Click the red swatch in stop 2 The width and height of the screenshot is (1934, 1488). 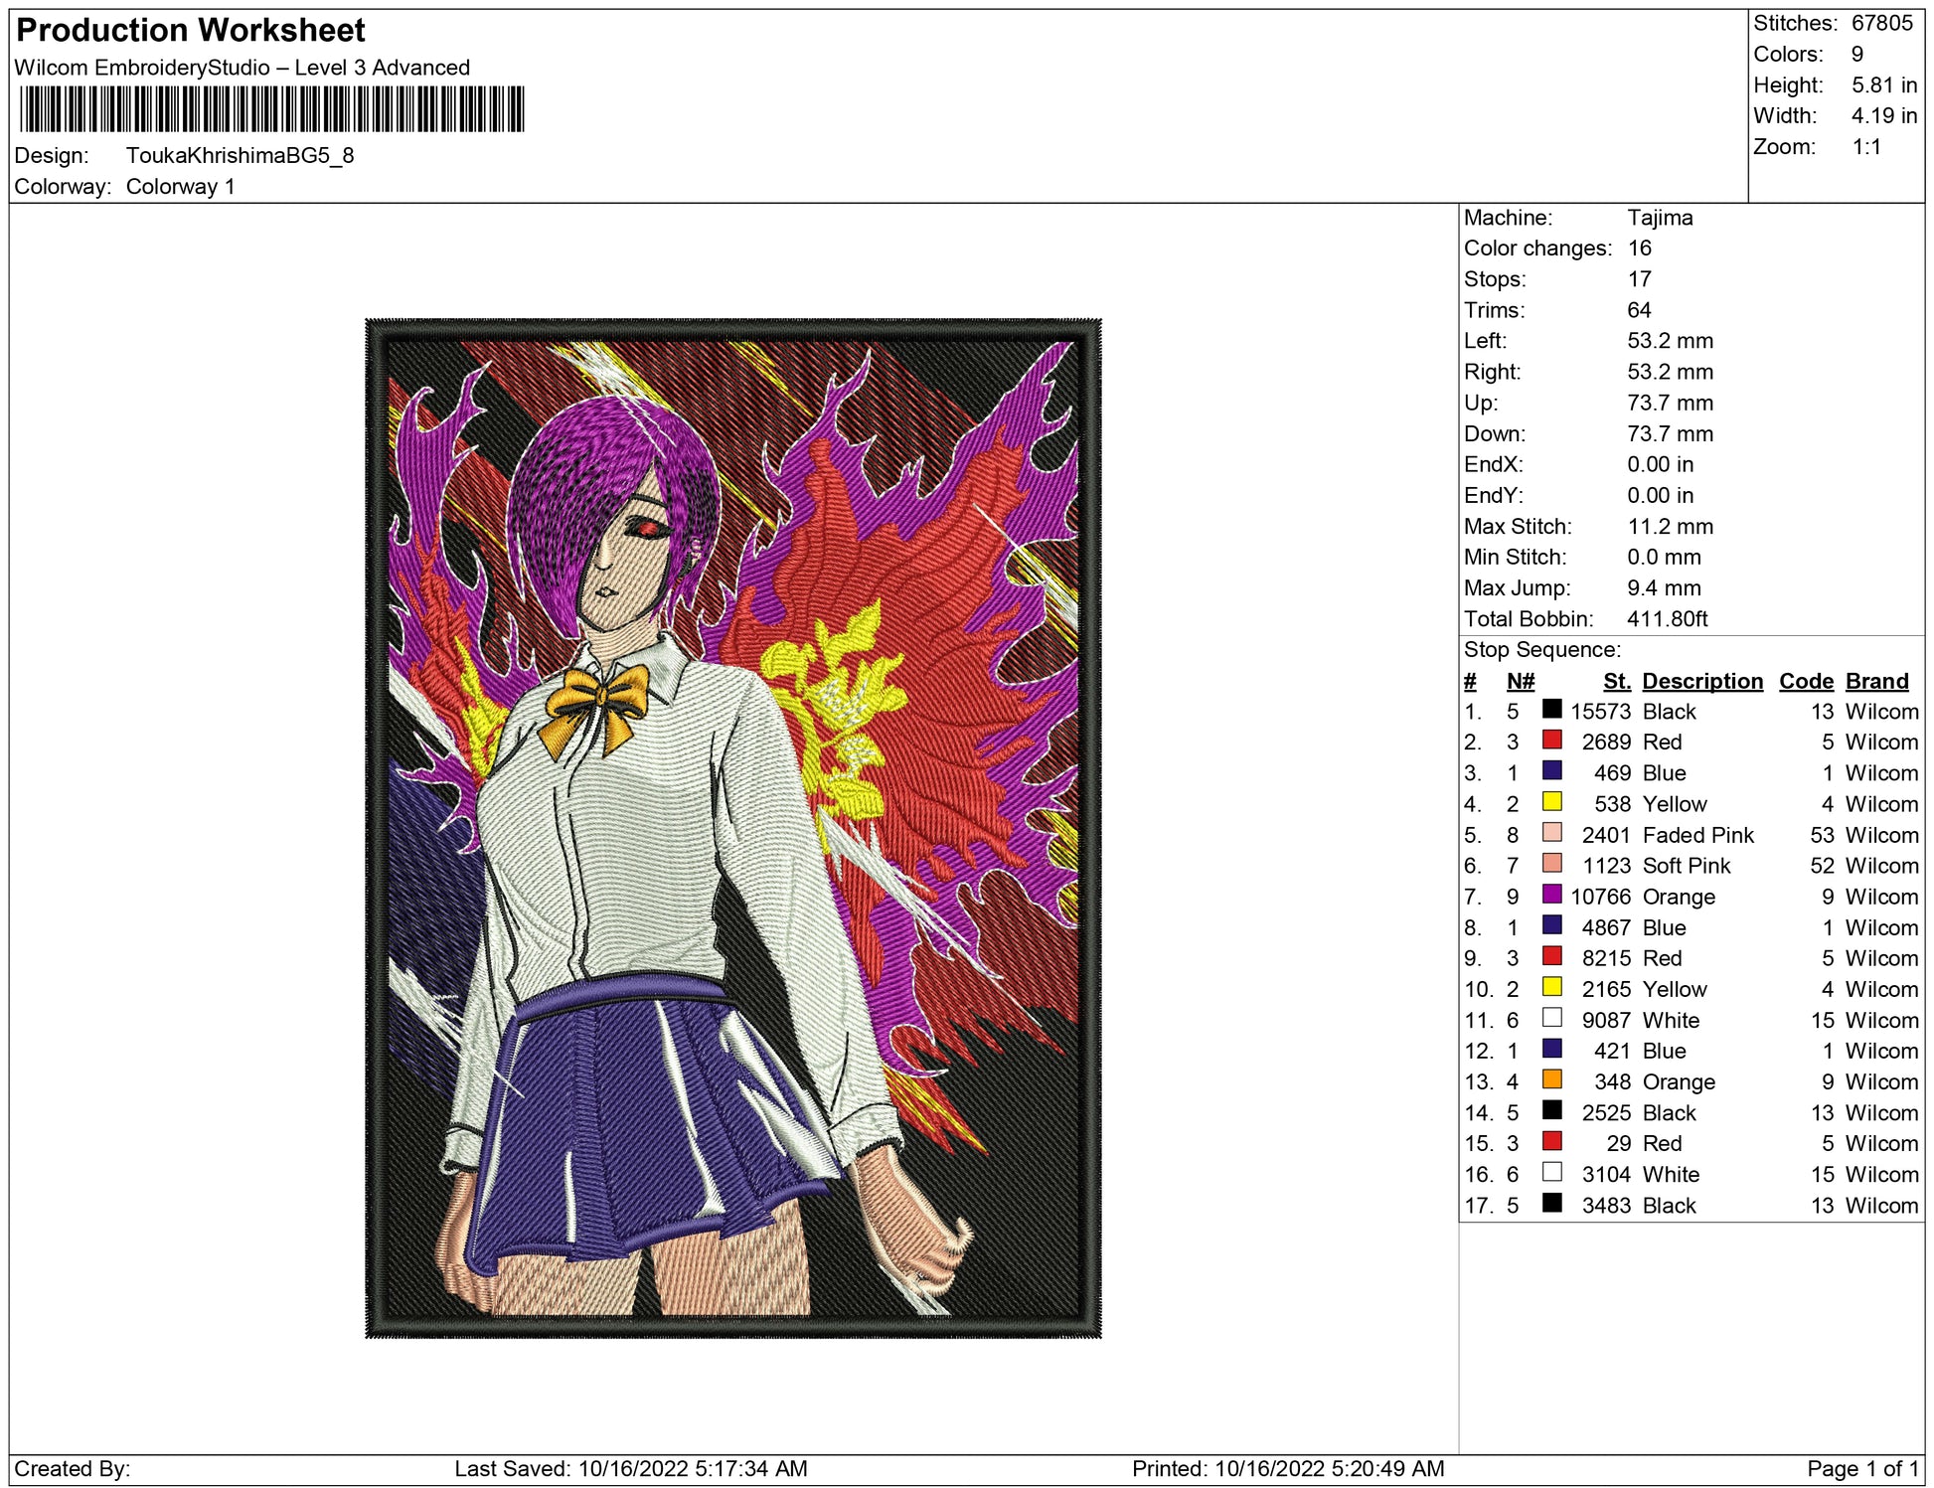(x=1551, y=740)
